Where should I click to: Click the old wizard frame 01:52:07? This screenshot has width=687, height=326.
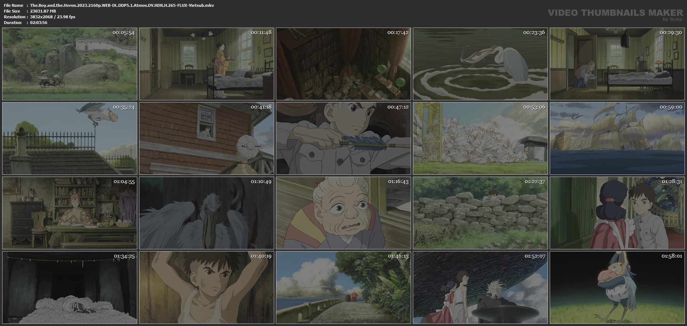coord(480,288)
